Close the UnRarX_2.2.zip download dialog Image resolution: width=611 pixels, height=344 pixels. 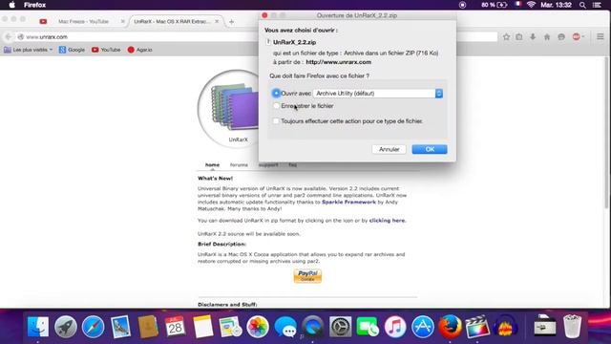264,15
